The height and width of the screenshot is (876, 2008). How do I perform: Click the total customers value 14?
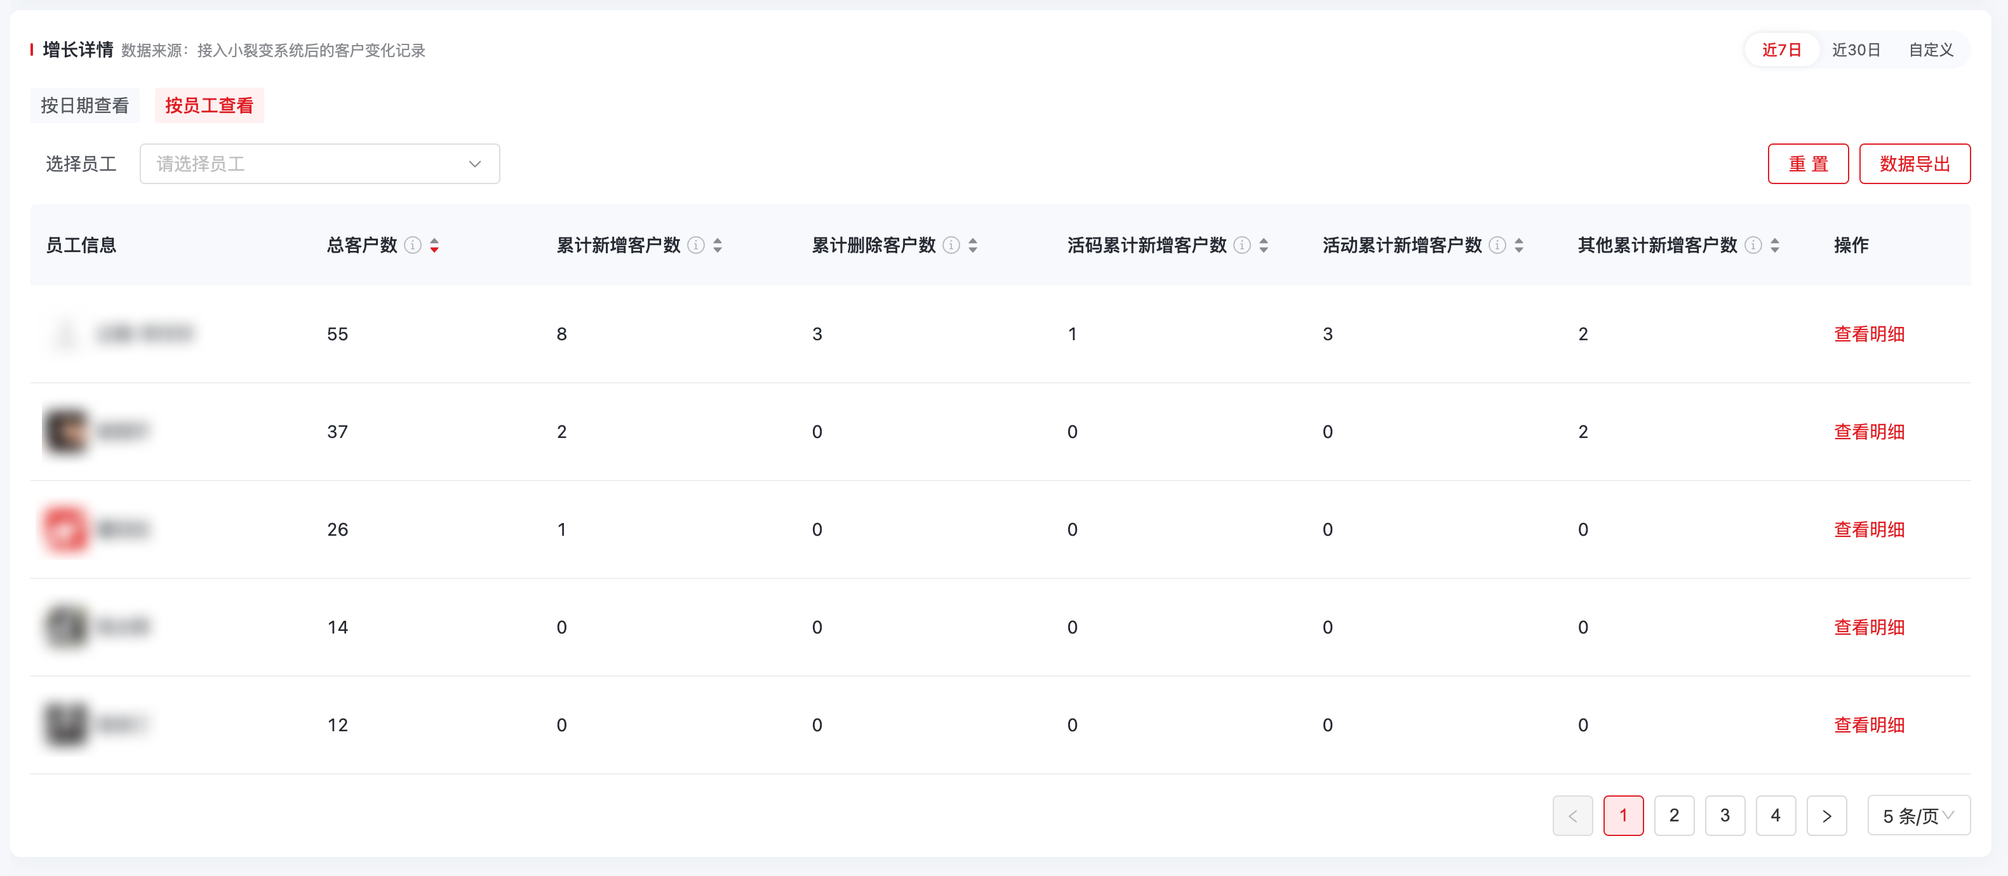coord(337,627)
